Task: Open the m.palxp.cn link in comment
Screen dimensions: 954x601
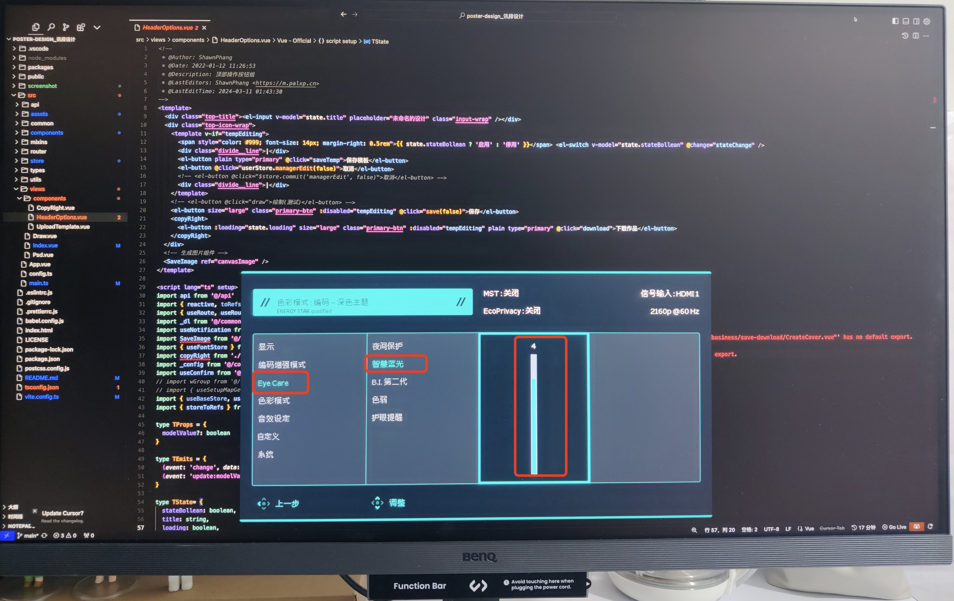Action: click(x=286, y=83)
